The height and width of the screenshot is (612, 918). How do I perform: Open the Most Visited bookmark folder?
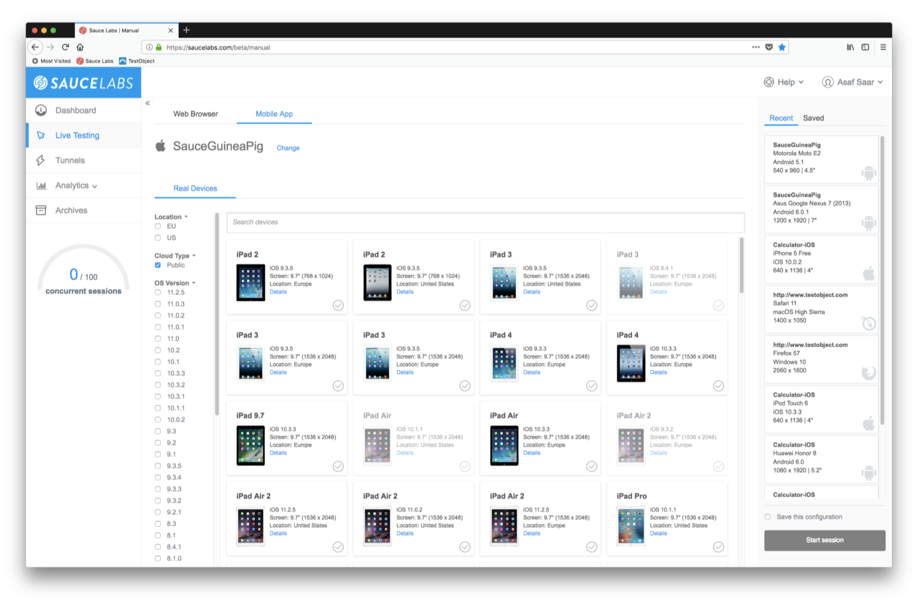point(51,61)
